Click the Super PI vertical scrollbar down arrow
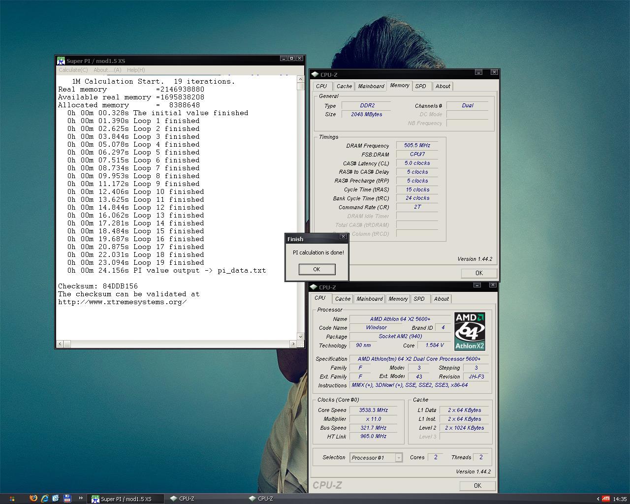 (x=300, y=337)
